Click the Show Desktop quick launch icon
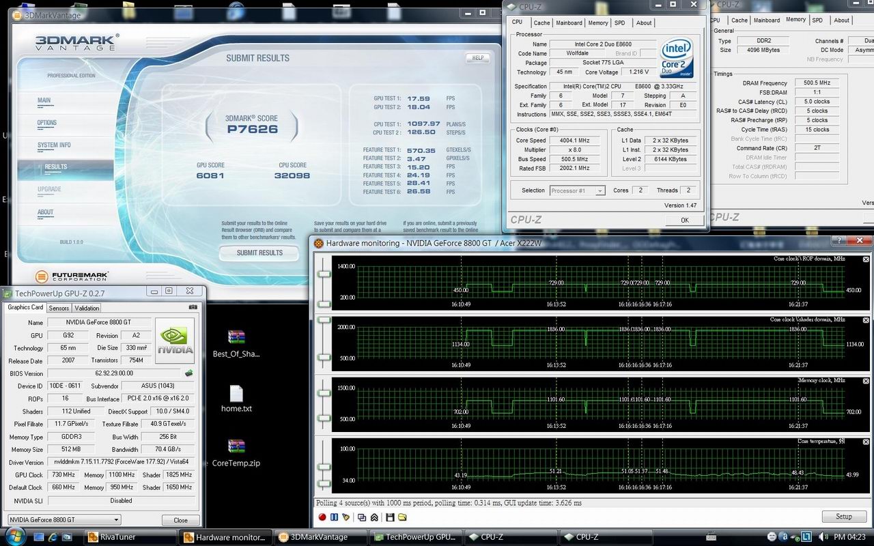The width and height of the screenshot is (874, 546). (39, 537)
